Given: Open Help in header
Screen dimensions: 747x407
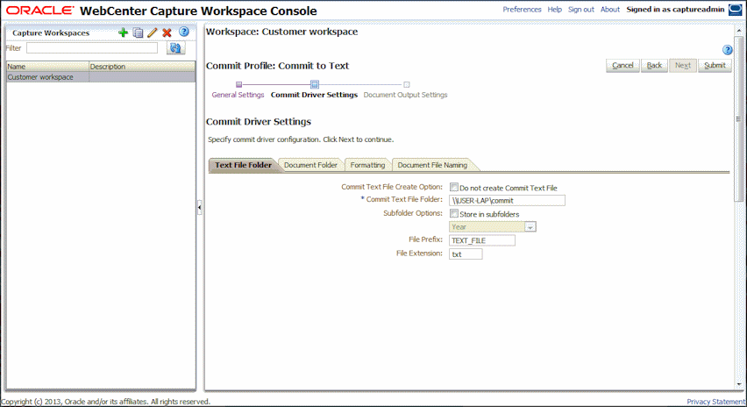Looking at the screenshot, I should 554,10.
